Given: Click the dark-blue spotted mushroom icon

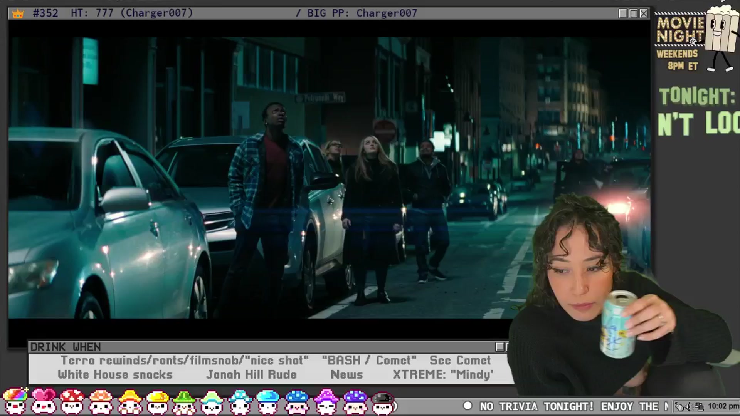Looking at the screenshot, I should click(297, 401).
